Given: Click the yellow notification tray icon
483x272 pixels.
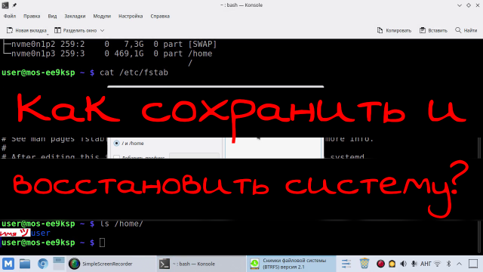Looking at the screenshot, I should point(392,264).
